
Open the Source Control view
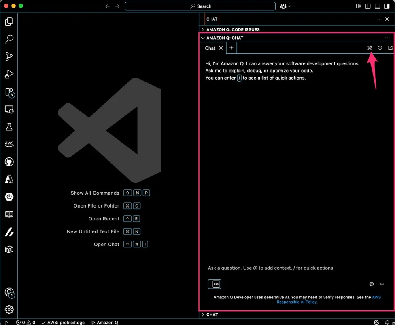(9, 57)
